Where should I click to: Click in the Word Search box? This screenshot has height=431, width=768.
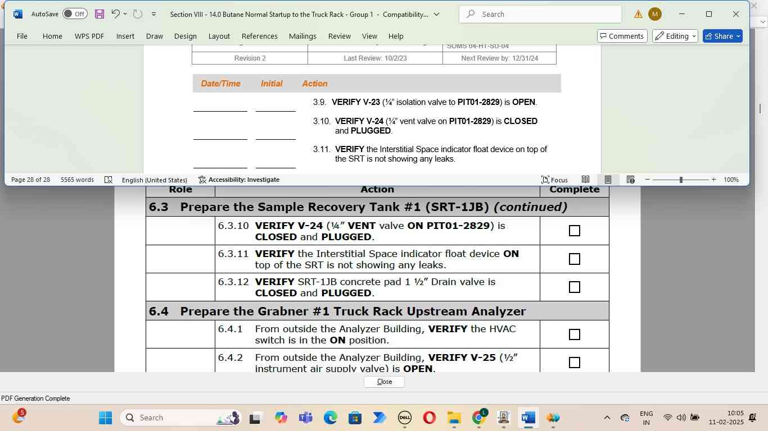coord(540,14)
